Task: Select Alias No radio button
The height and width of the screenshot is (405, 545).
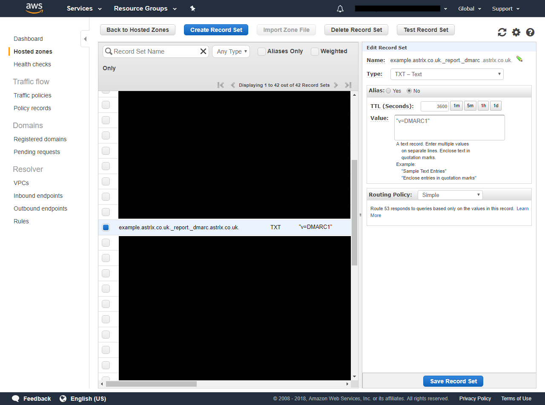Action: 409,91
